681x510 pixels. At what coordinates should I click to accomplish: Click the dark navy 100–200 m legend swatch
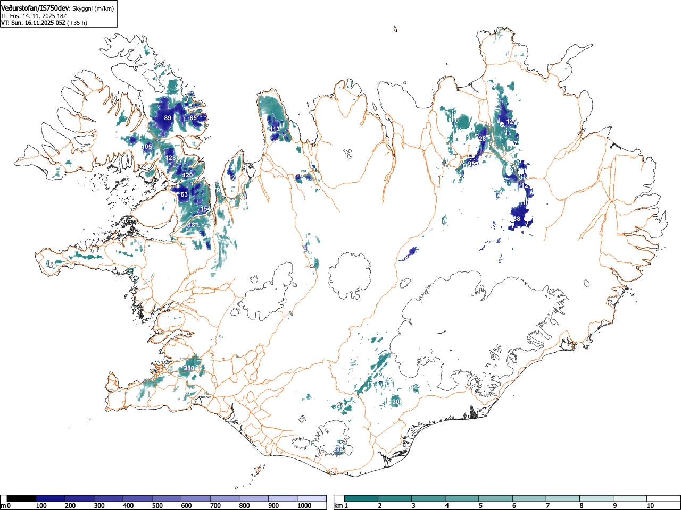point(51,498)
